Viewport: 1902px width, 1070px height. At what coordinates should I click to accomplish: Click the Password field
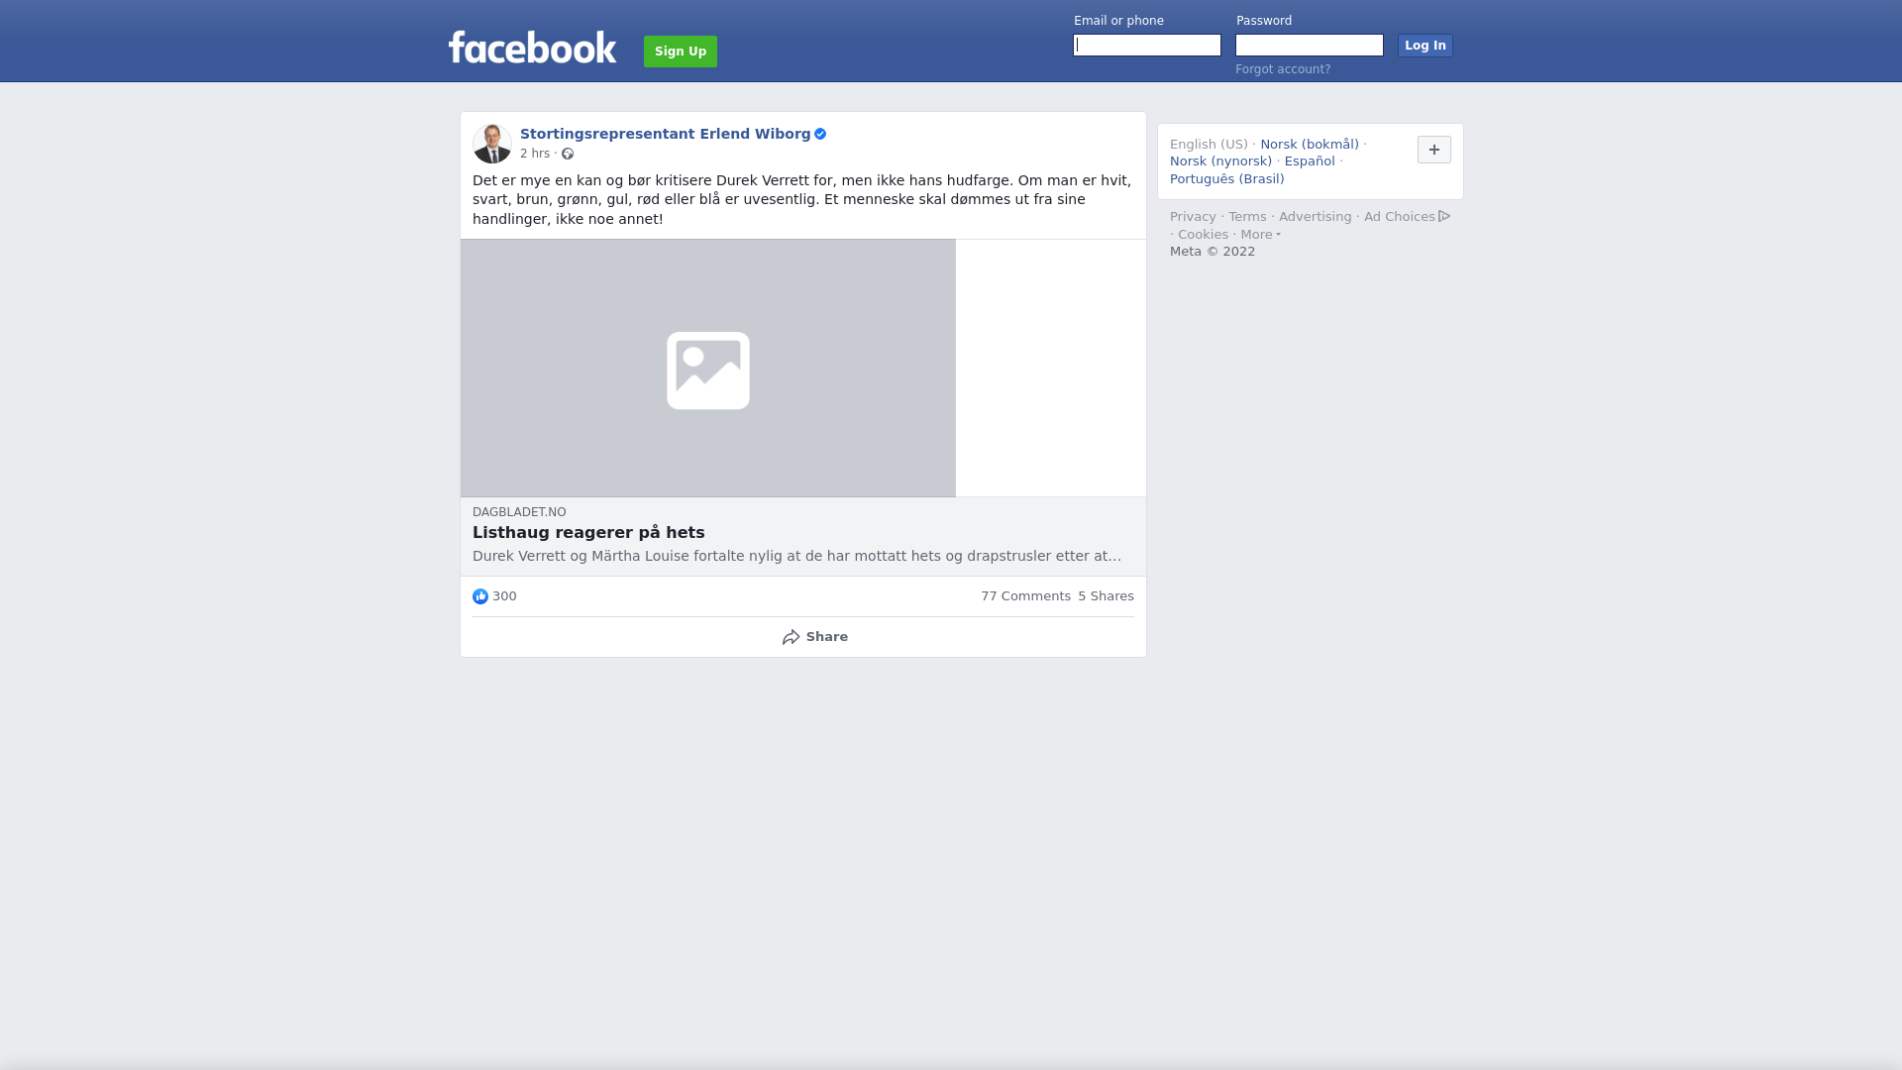point(1310,46)
